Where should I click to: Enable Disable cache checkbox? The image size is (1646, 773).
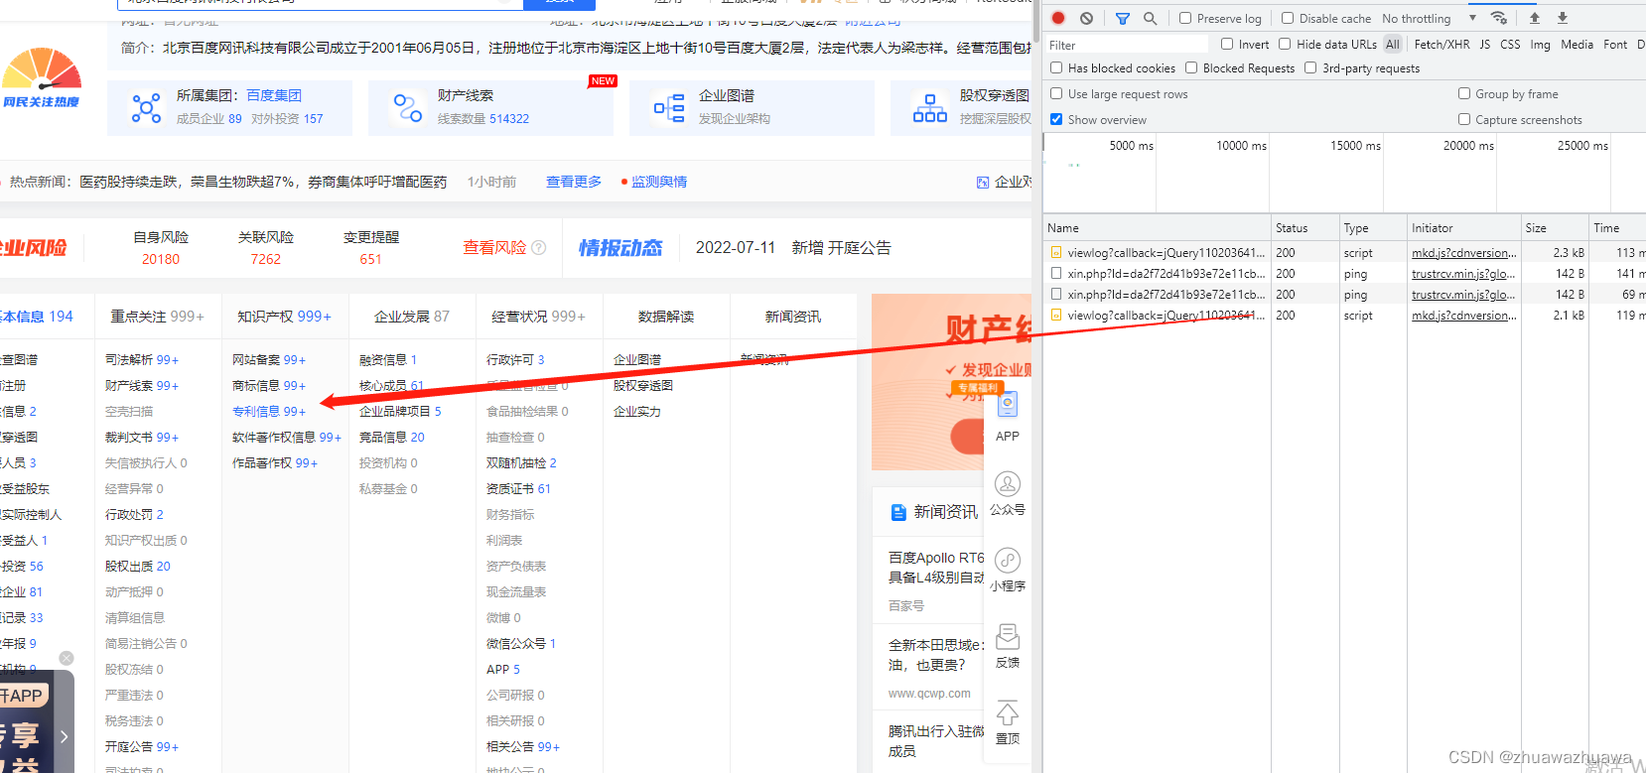pos(1288,18)
